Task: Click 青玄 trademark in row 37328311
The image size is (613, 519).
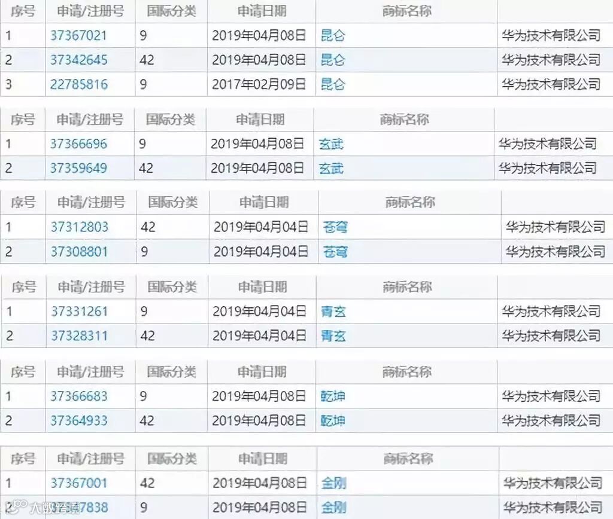Action: (x=333, y=335)
